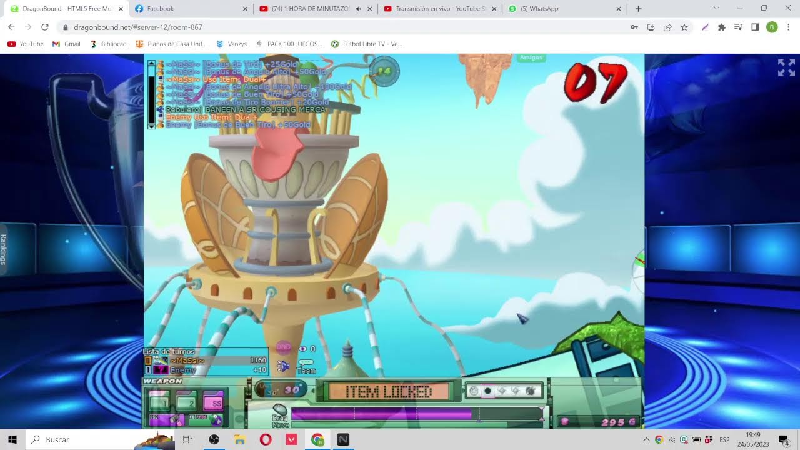The height and width of the screenshot is (450, 800).
Task: Open the Drag Move mouse control
Action: 281,416
